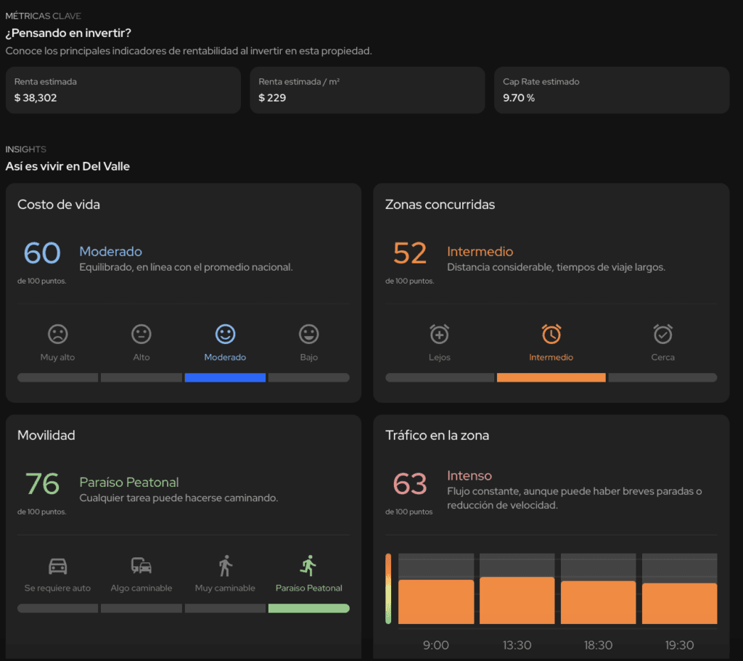Click the orange Intermedio scale segment
Viewport: 743px width, 661px height.
pyautogui.click(x=551, y=377)
